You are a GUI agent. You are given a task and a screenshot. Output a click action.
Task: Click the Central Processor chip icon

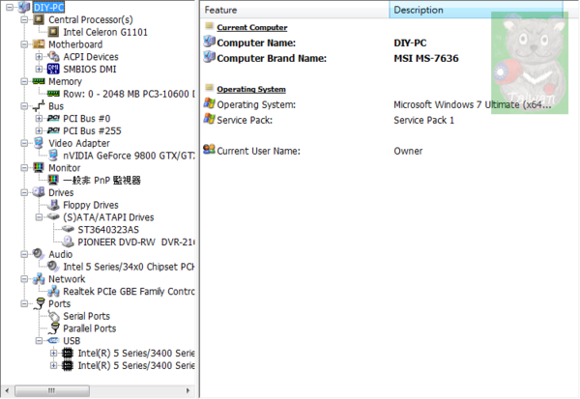39,19
